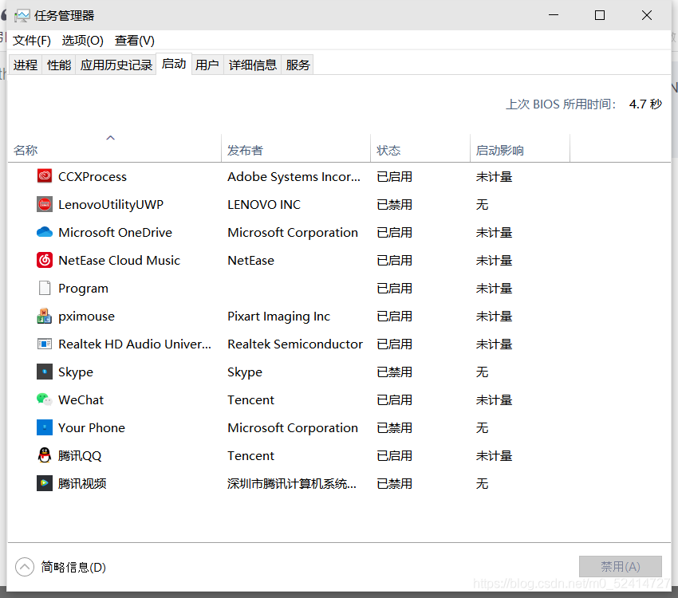Image resolution: width=678 pixels, height=598 pixels.
Task: Switch to the 进程 tab
Action: (x=26, y=65)
